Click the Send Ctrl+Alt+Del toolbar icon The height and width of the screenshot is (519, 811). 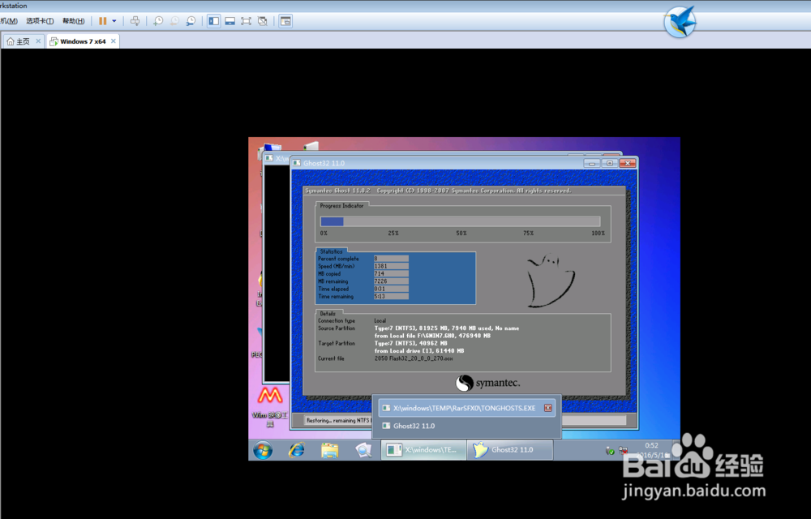135,21
